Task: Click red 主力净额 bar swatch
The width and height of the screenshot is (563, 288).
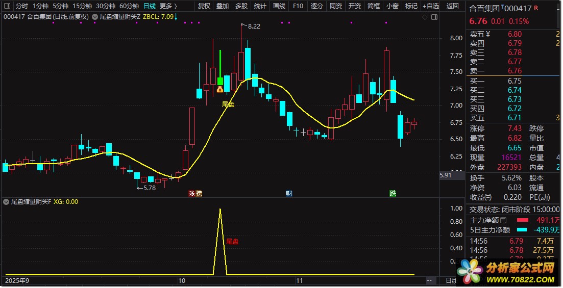Action: coord(523,220)
